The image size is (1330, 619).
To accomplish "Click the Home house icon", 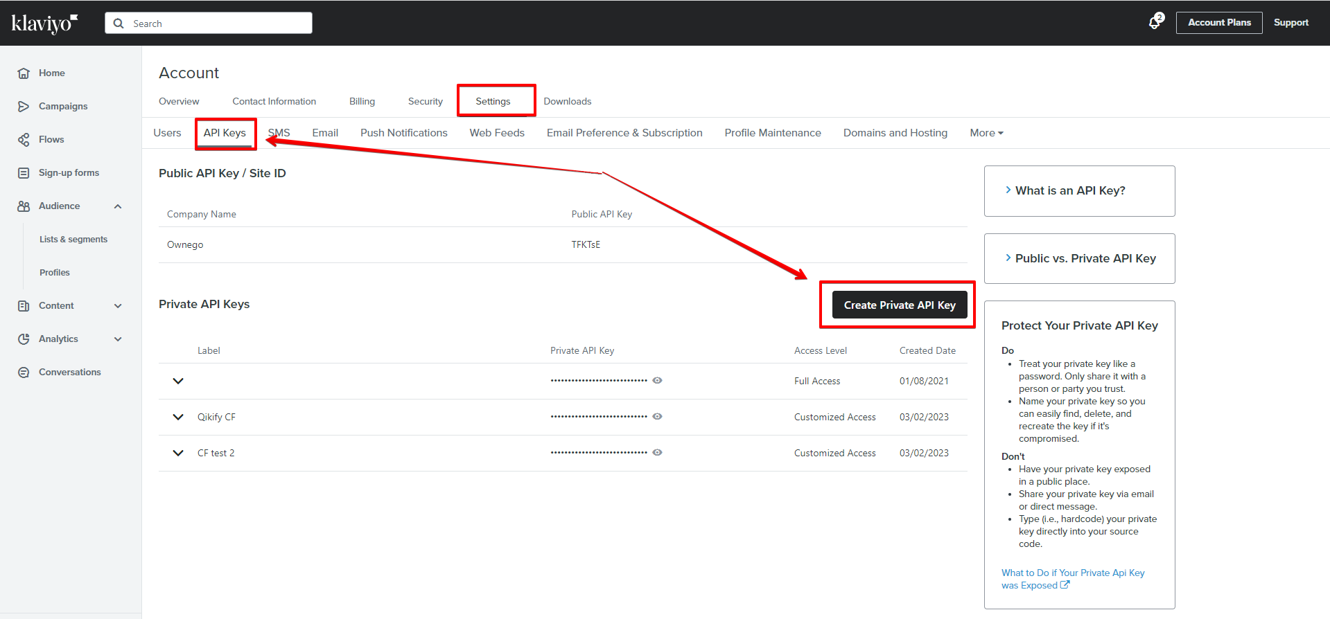I will tap(24, 73).
